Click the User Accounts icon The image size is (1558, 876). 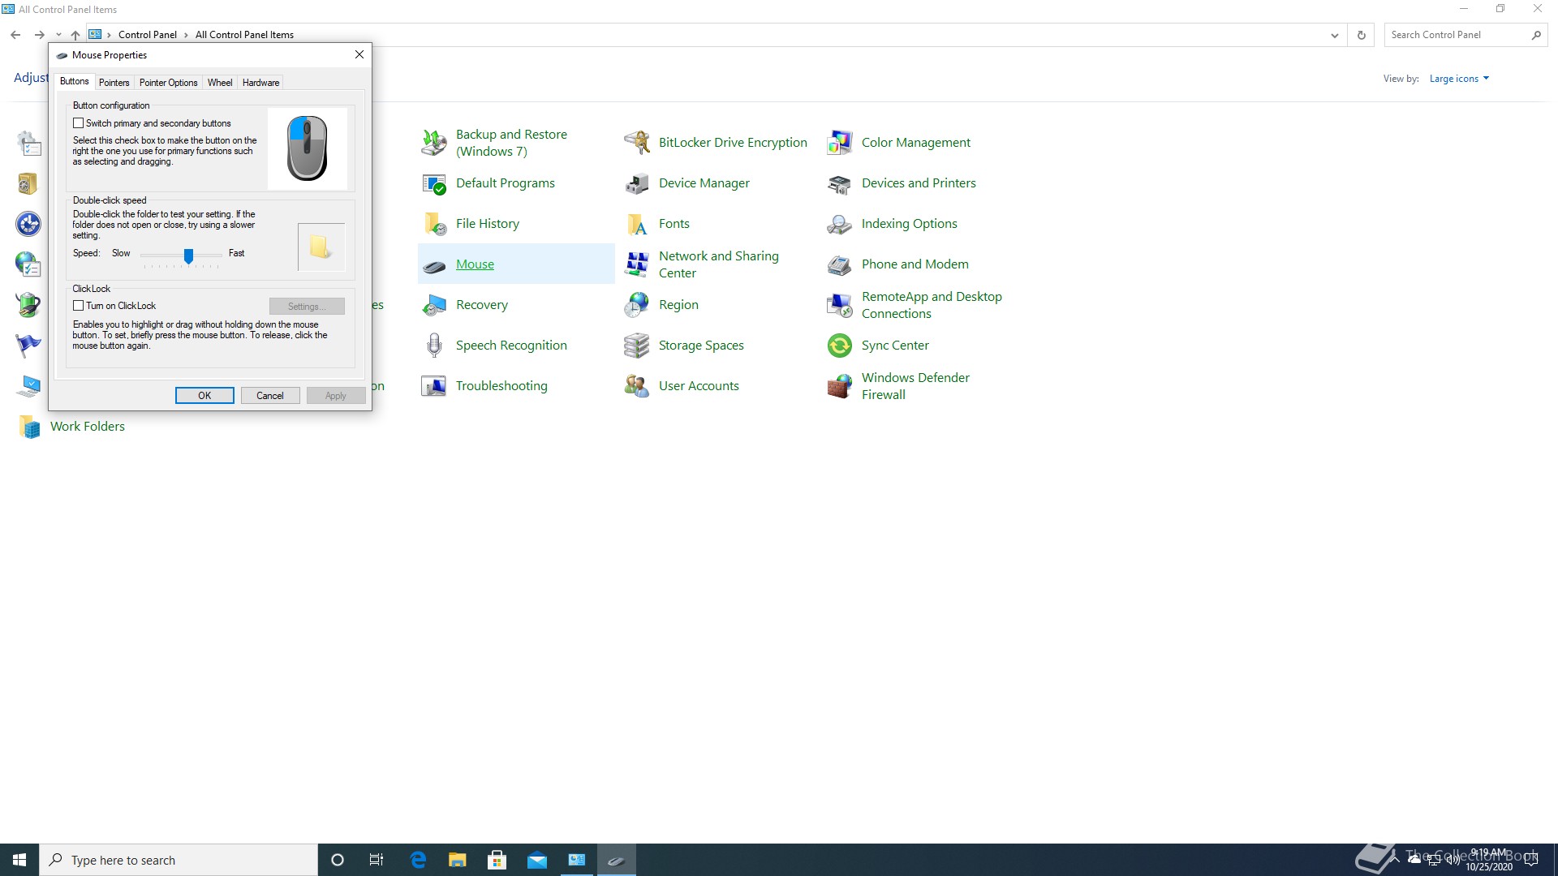[x=637, y=386]
